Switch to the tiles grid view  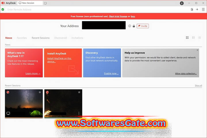[x=187, y=38]
